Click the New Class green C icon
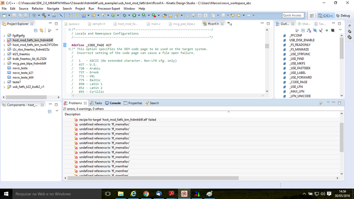Viewport: 354px width, 199px height. point(113,15)
